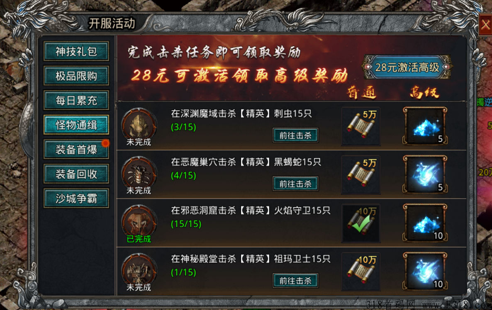Click the claimed 10万 scroll with checkmark

point(361,223)
